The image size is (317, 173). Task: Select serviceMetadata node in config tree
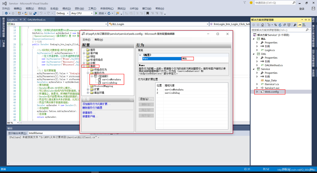[111, 80]
